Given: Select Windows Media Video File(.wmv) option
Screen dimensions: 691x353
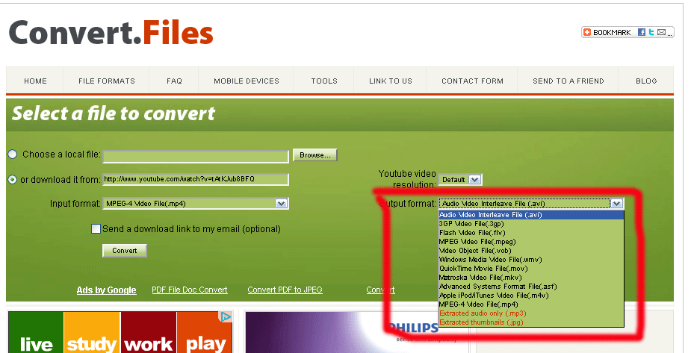Looking at the screenshot, I should point(531,260).
